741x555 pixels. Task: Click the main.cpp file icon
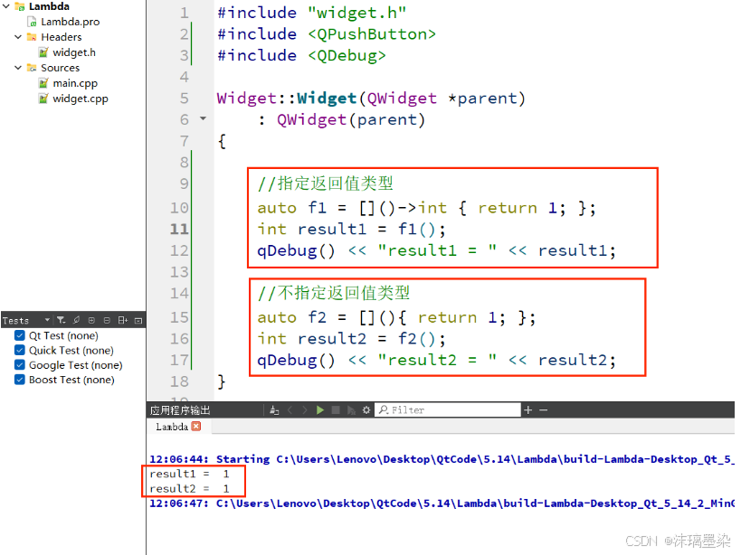click(43, 83)
